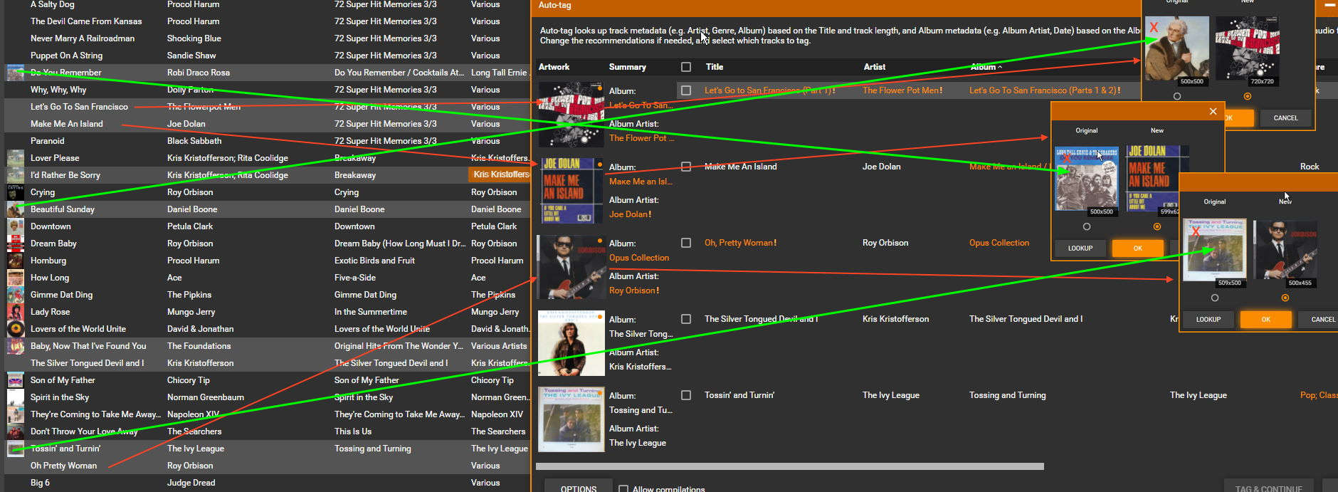
Task: Click LOOKUP in the Joe Dolan artwork popup
Action: coord(1080,248)
